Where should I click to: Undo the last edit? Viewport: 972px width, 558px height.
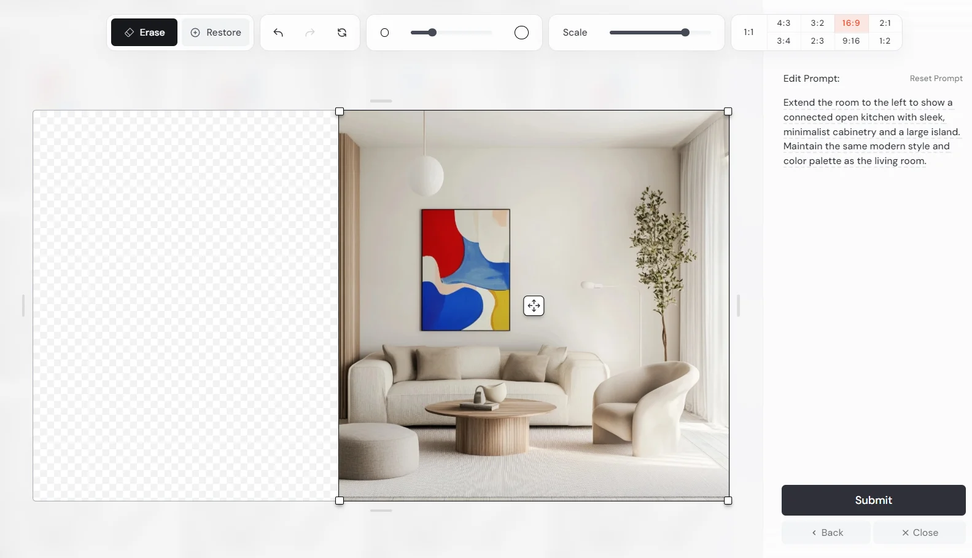(x=278, y=33)
